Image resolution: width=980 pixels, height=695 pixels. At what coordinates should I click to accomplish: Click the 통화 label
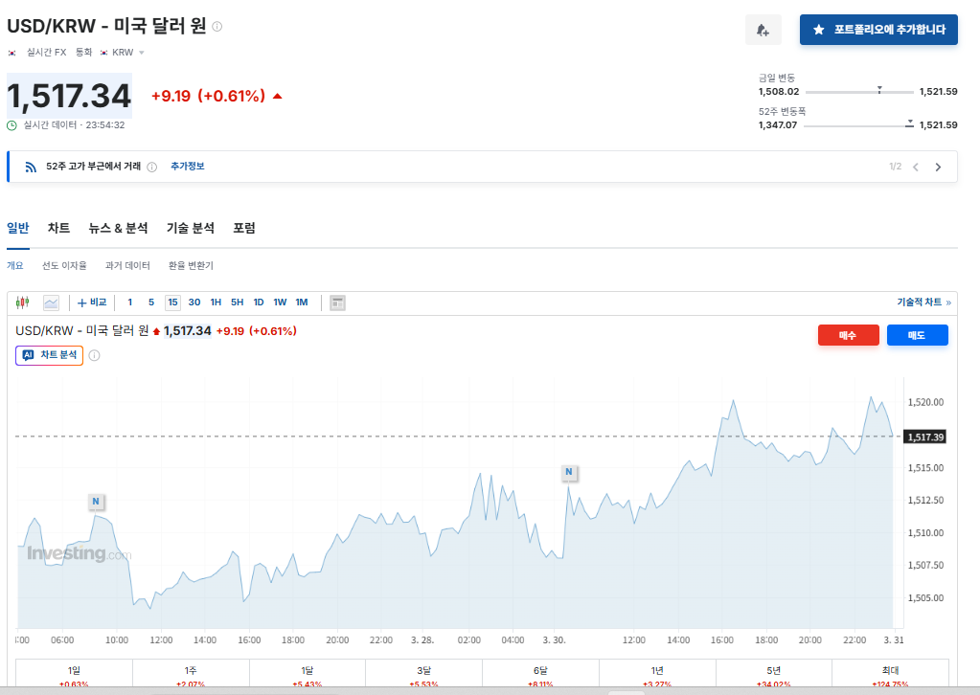pyautogui.click(x=83, y=53)
